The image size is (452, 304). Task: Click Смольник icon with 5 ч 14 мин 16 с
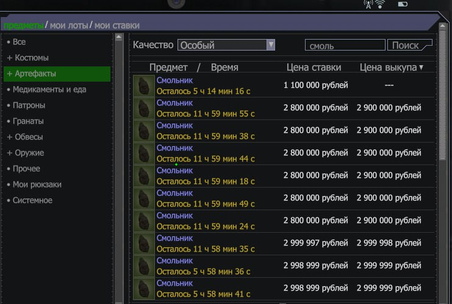[x=144, y=85]
